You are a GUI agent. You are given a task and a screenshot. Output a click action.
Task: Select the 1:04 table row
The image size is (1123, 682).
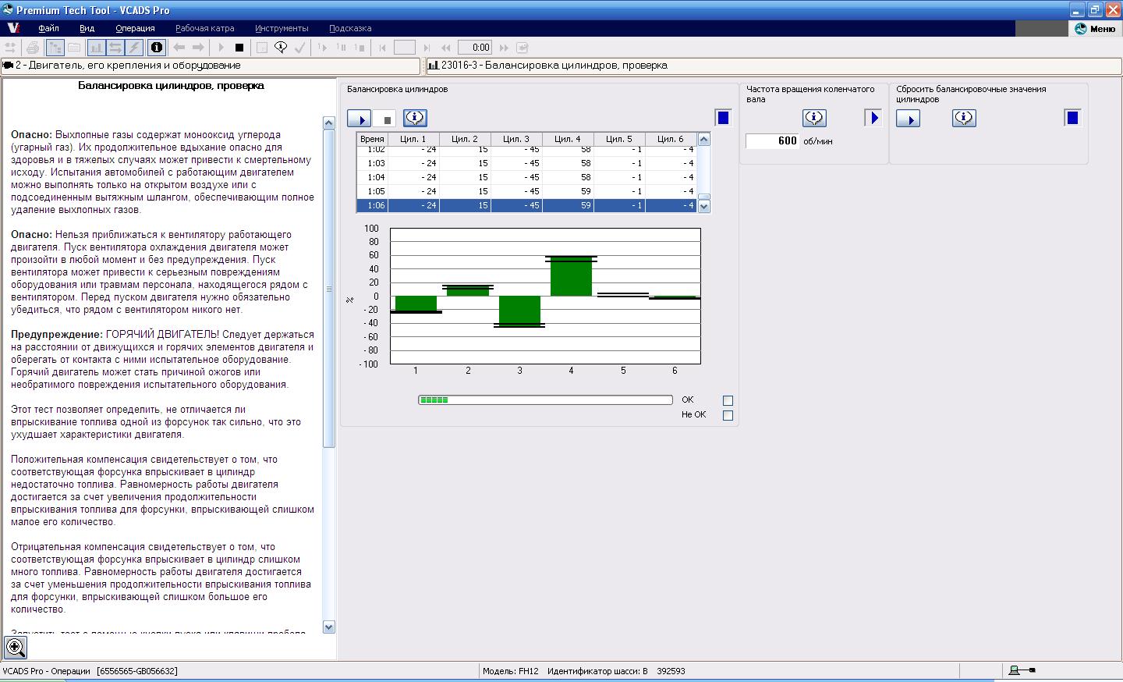coord(527,177)
